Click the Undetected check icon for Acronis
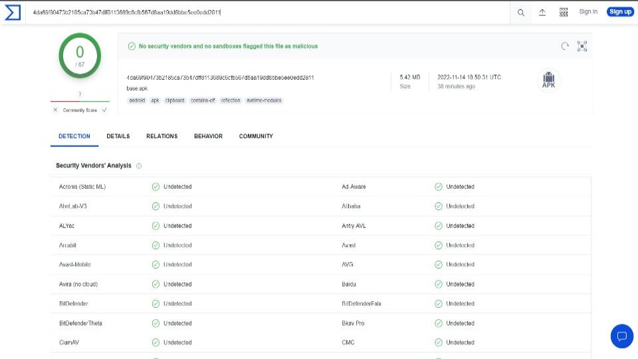The height and width of the screenshot is (359, 638). (156, 186)
